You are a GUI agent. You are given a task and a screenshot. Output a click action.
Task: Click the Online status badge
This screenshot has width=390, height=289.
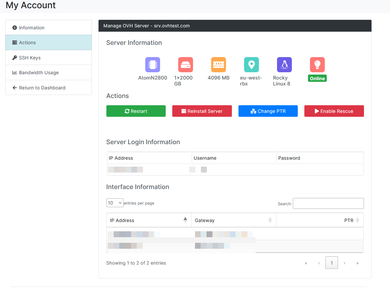[x=317, y=79]
